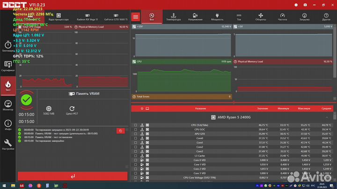This screenshot has width=337, height=189.
Task: Click the screenshot camera icon in the title bar
Action: point(305,4)
